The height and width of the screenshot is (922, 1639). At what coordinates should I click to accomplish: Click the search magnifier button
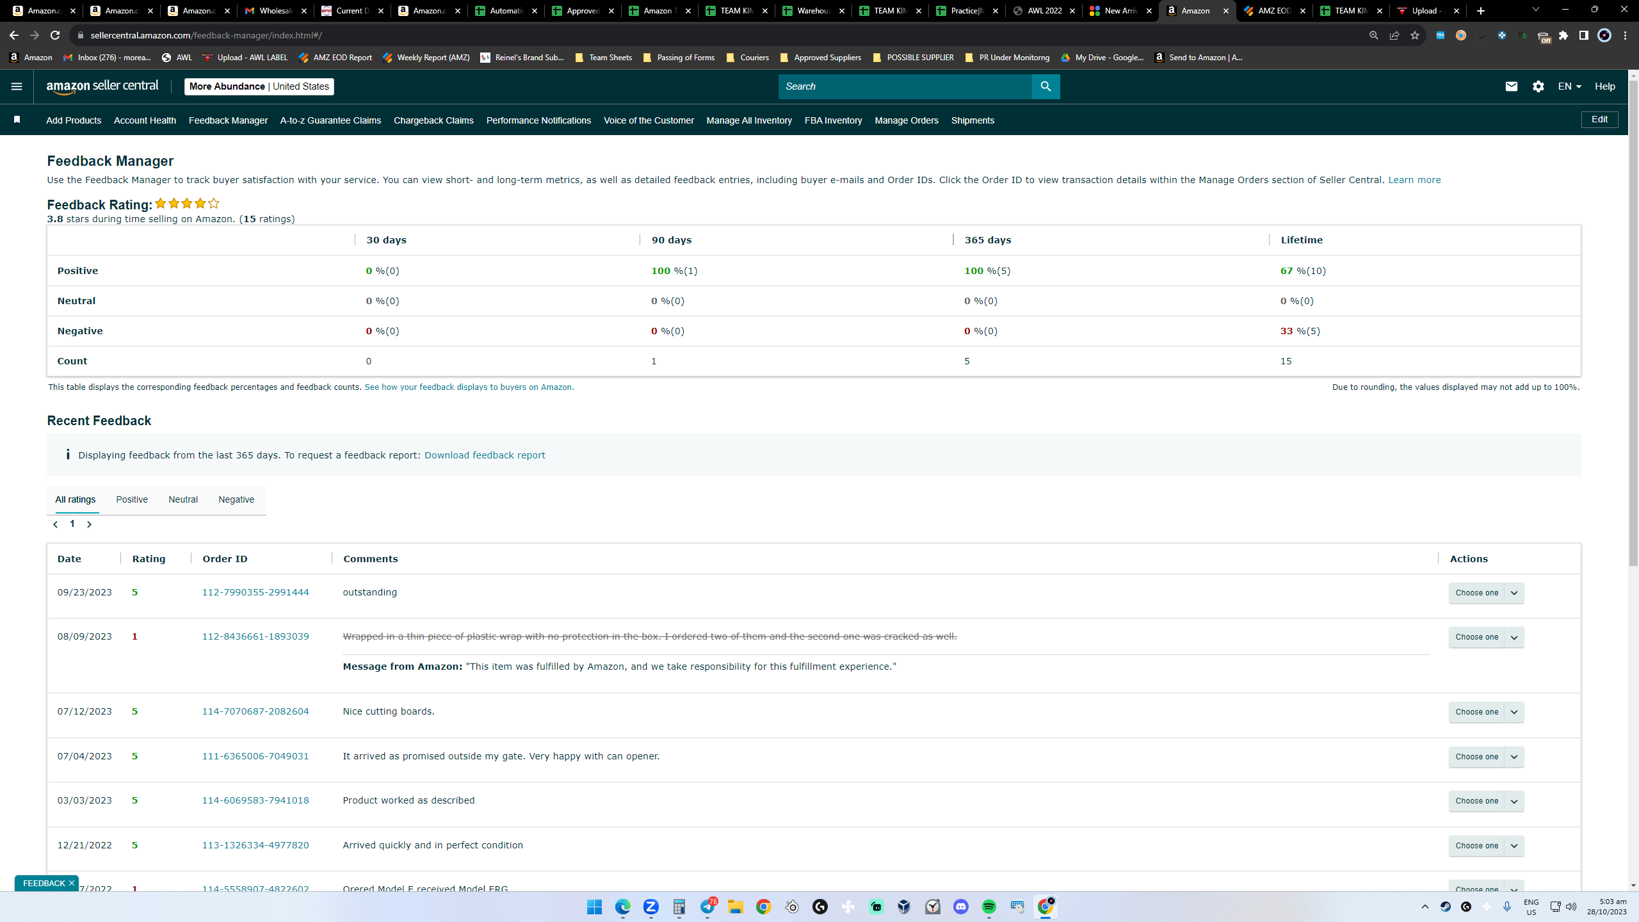click(1046, 86)
